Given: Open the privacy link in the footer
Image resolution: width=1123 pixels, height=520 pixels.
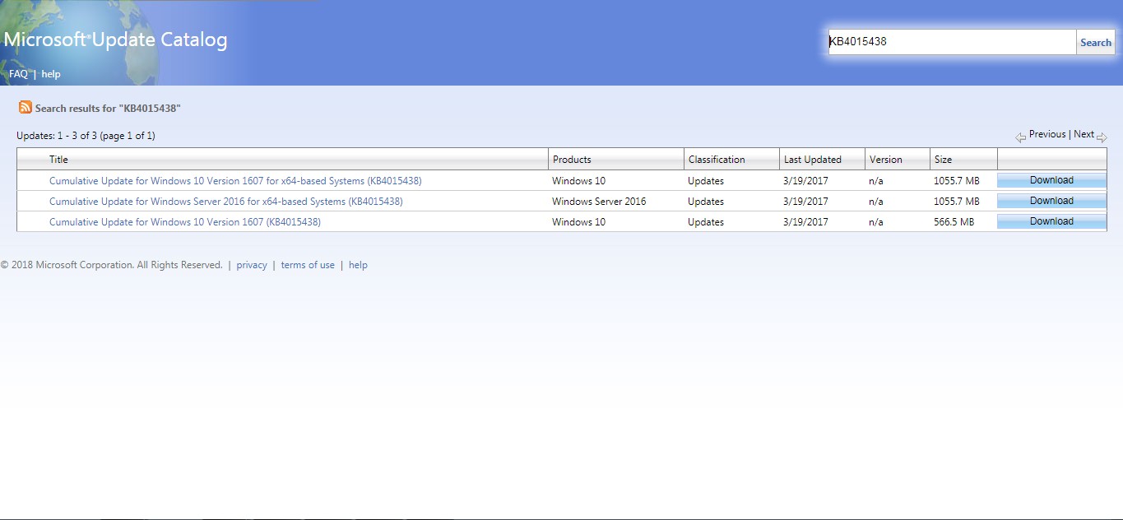Looking at the screenshot, I should [x=252, y=265].
